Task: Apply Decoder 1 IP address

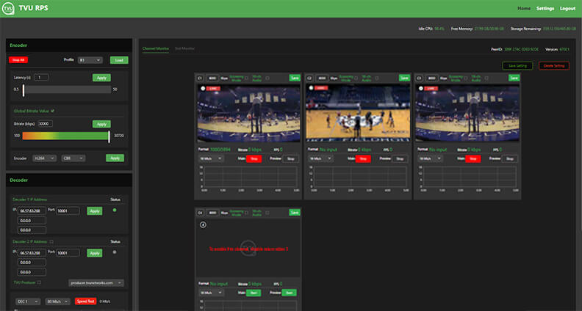Action: point(95,211)
